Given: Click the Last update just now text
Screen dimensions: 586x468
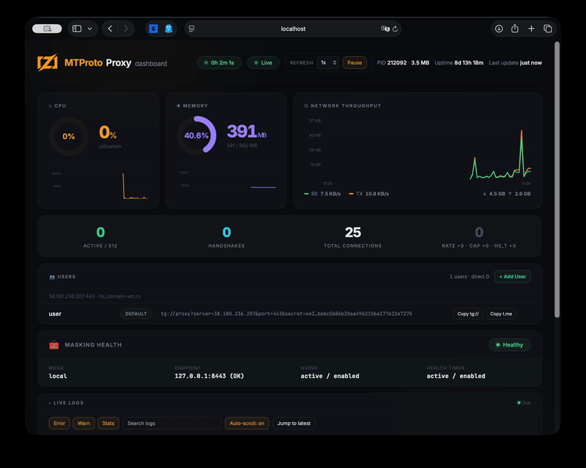Looking at the screenshot, I should pos(516,63).
